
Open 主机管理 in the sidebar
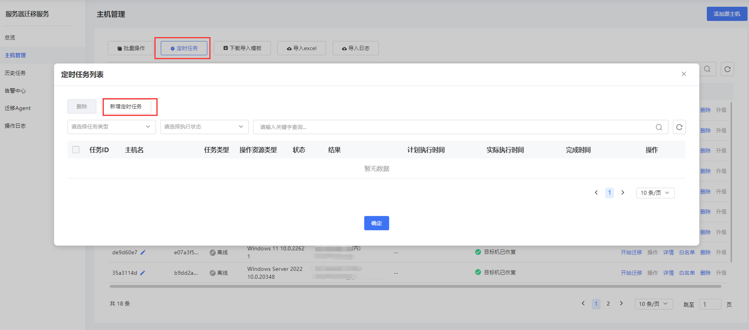point(15,56)
